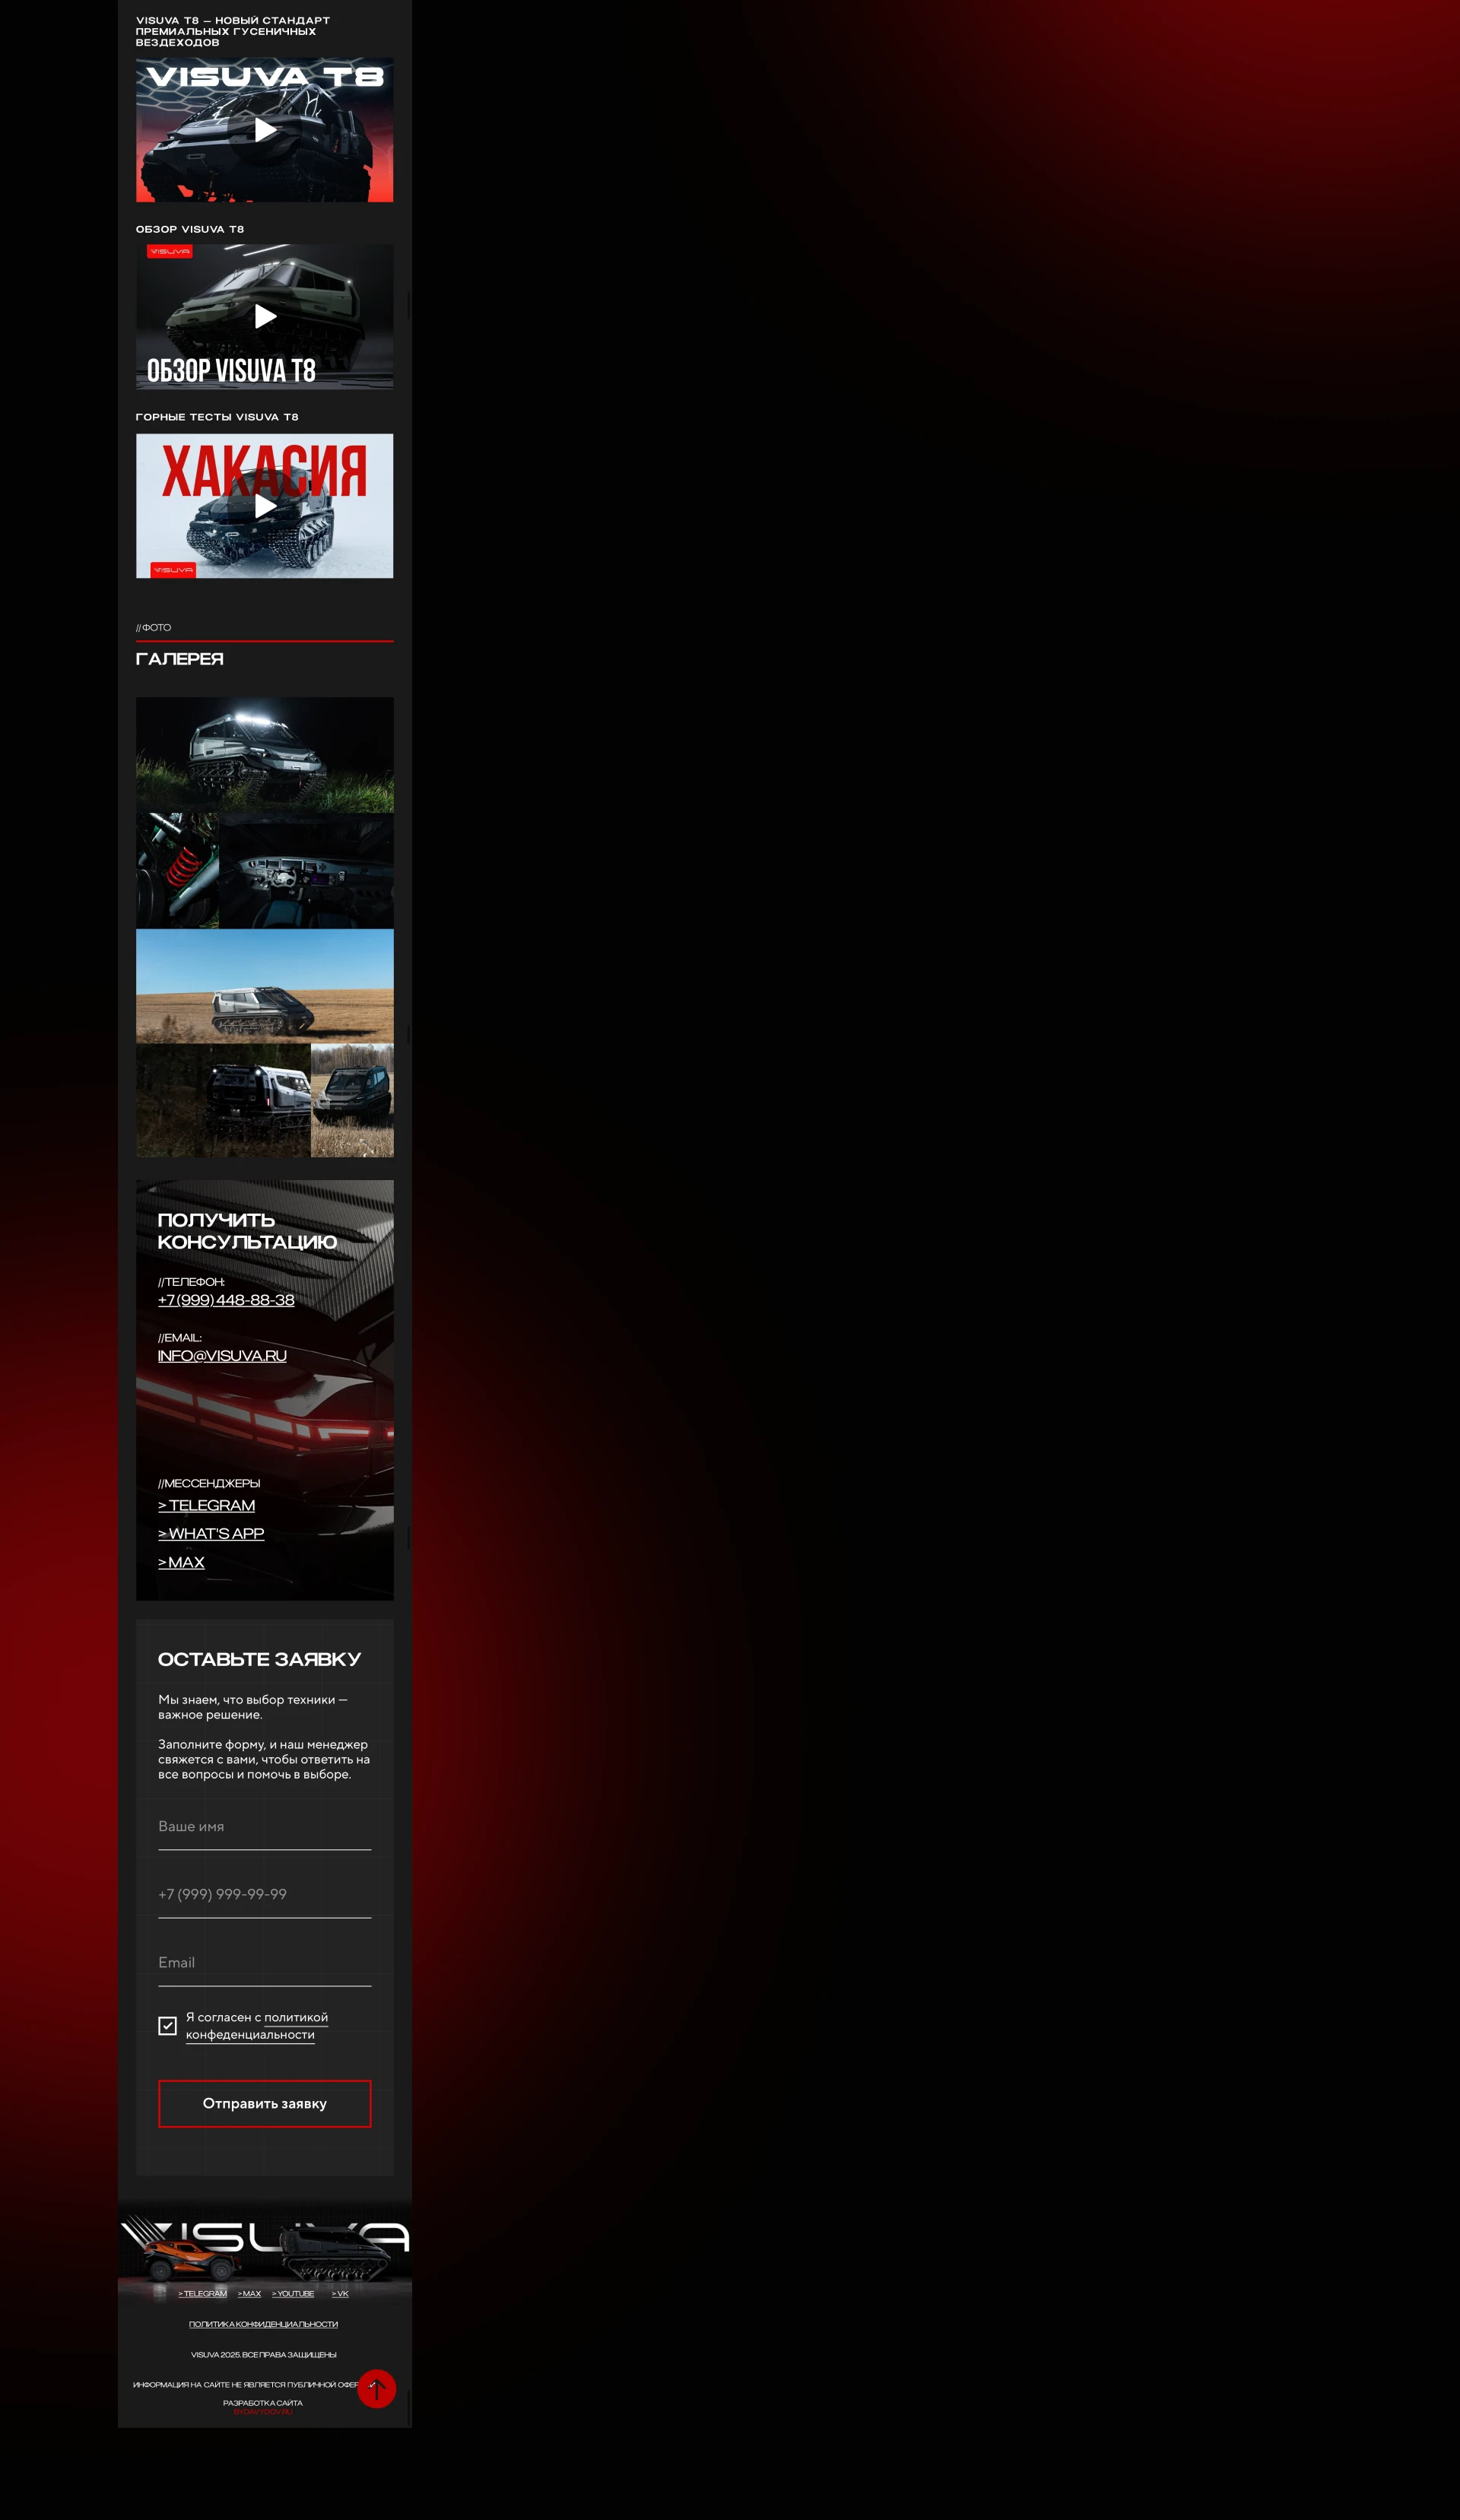Click the red scroll-to-top arrow button
Image resolution: width=1460 pixels, height=2520 pixels.
377,2389
